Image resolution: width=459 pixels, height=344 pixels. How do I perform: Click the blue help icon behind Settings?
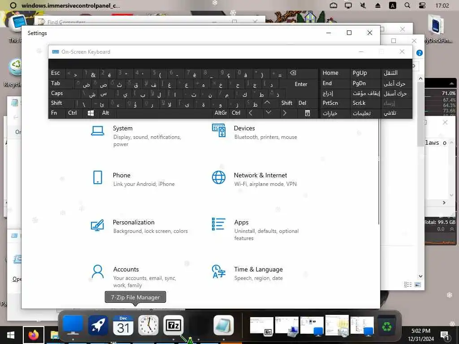(x=420, y=53)
